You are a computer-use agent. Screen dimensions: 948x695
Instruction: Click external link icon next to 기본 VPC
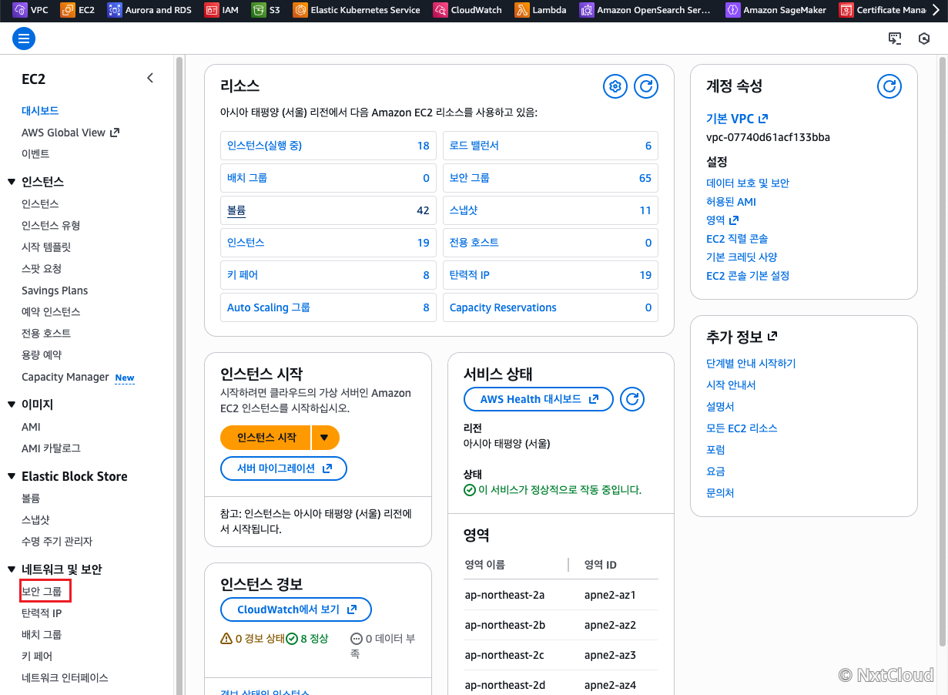pos(763,119)
